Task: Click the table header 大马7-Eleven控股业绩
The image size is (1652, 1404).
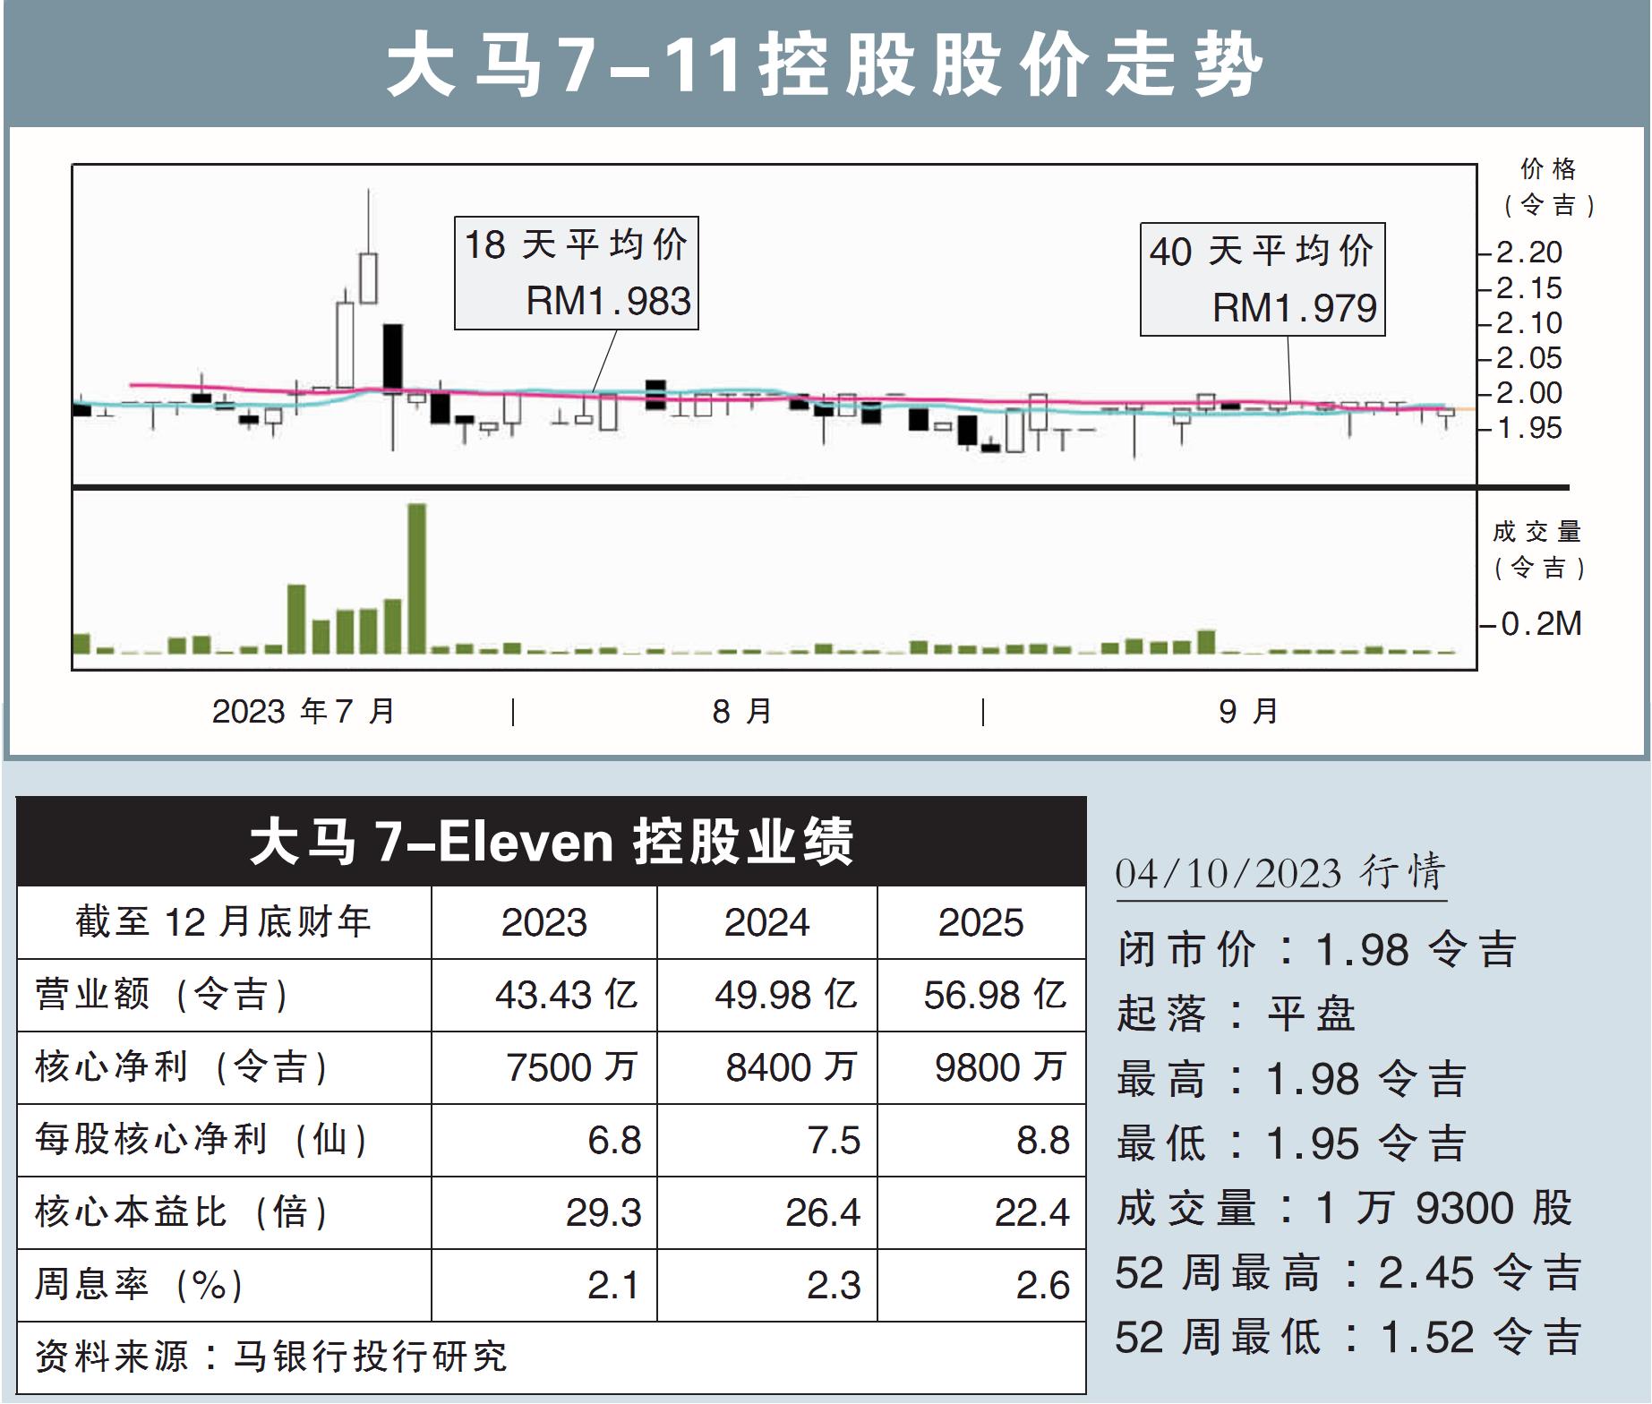Action: [x=552, y=842]
